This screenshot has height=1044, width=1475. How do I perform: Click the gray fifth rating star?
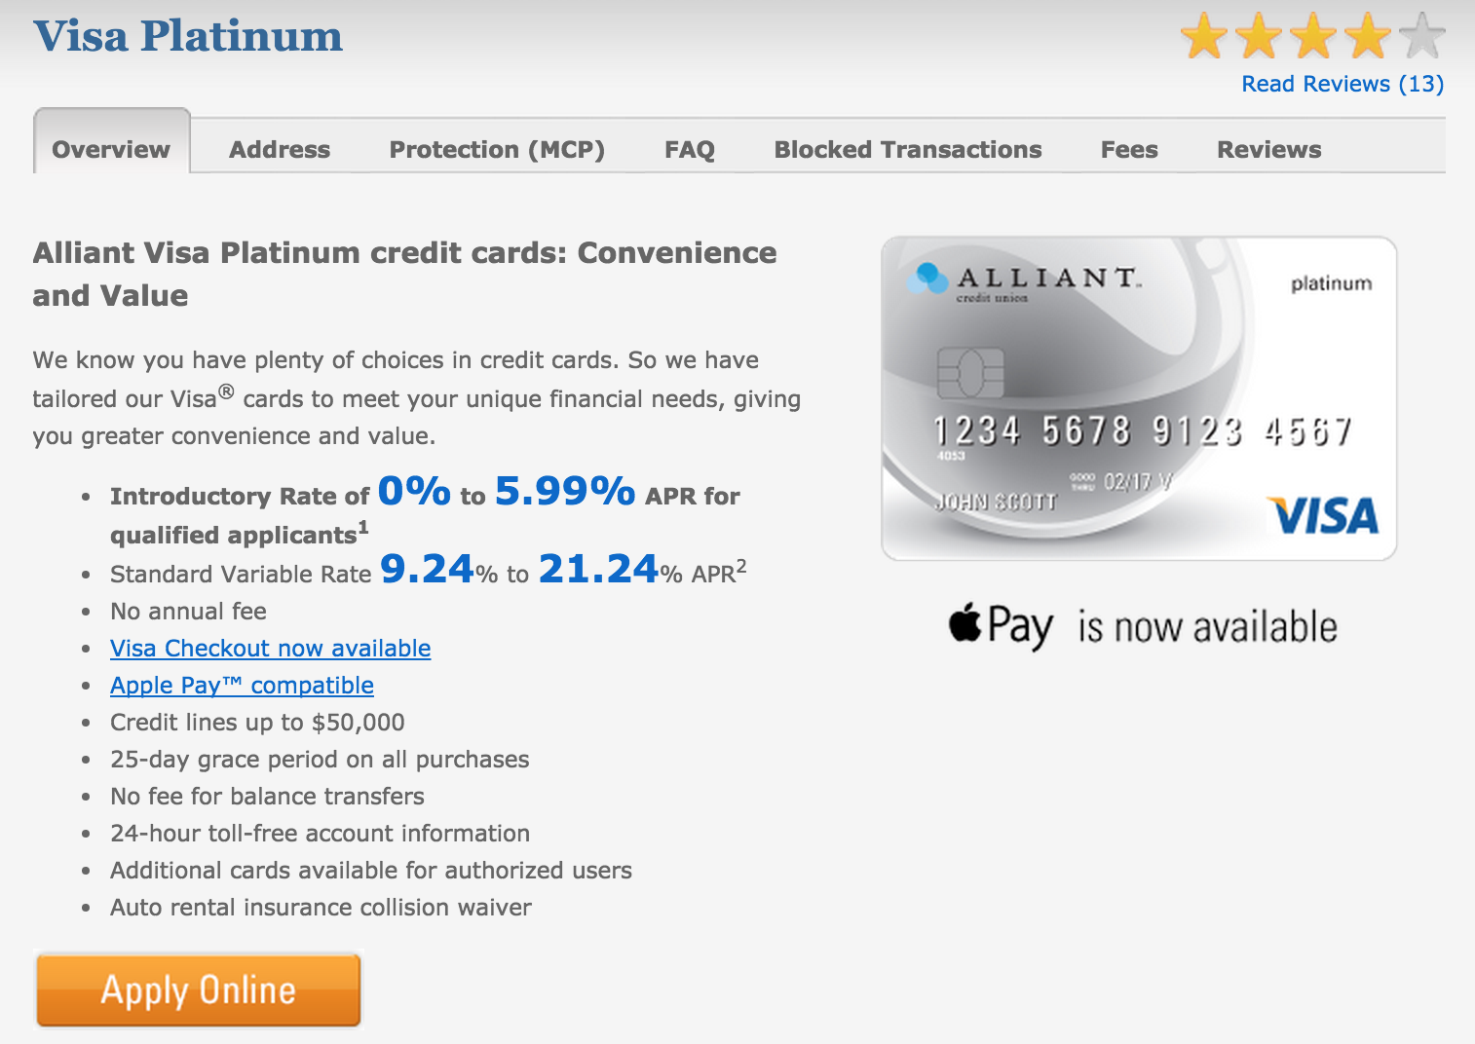pos(1422,36)
